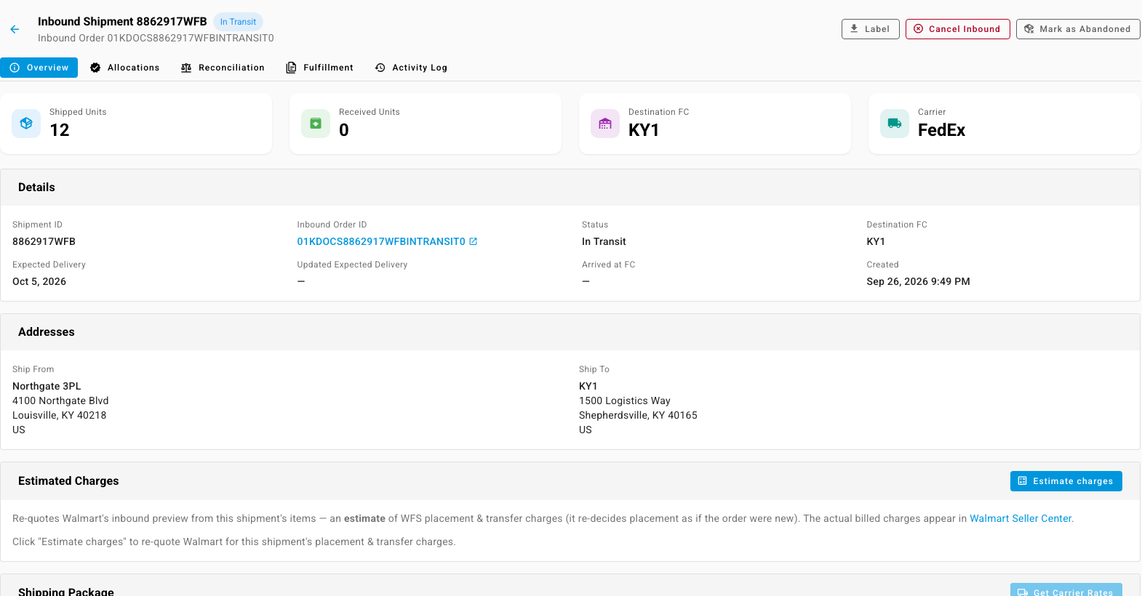Viewport: 1142px width, 596px height.
Task: Click the 1500 Logistics Way address line
Action: pos(625,400)
